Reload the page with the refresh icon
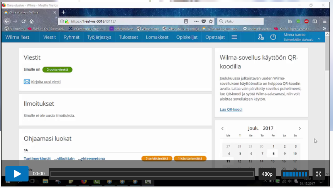Viewport: 333px width, 188px height. tap(24, 22)
